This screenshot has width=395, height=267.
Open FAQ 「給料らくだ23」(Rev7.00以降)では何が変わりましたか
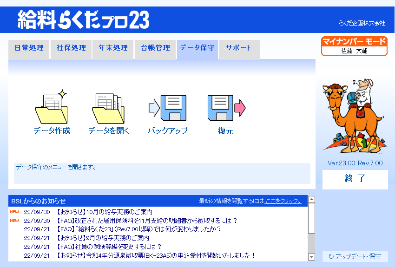[138, 229]
